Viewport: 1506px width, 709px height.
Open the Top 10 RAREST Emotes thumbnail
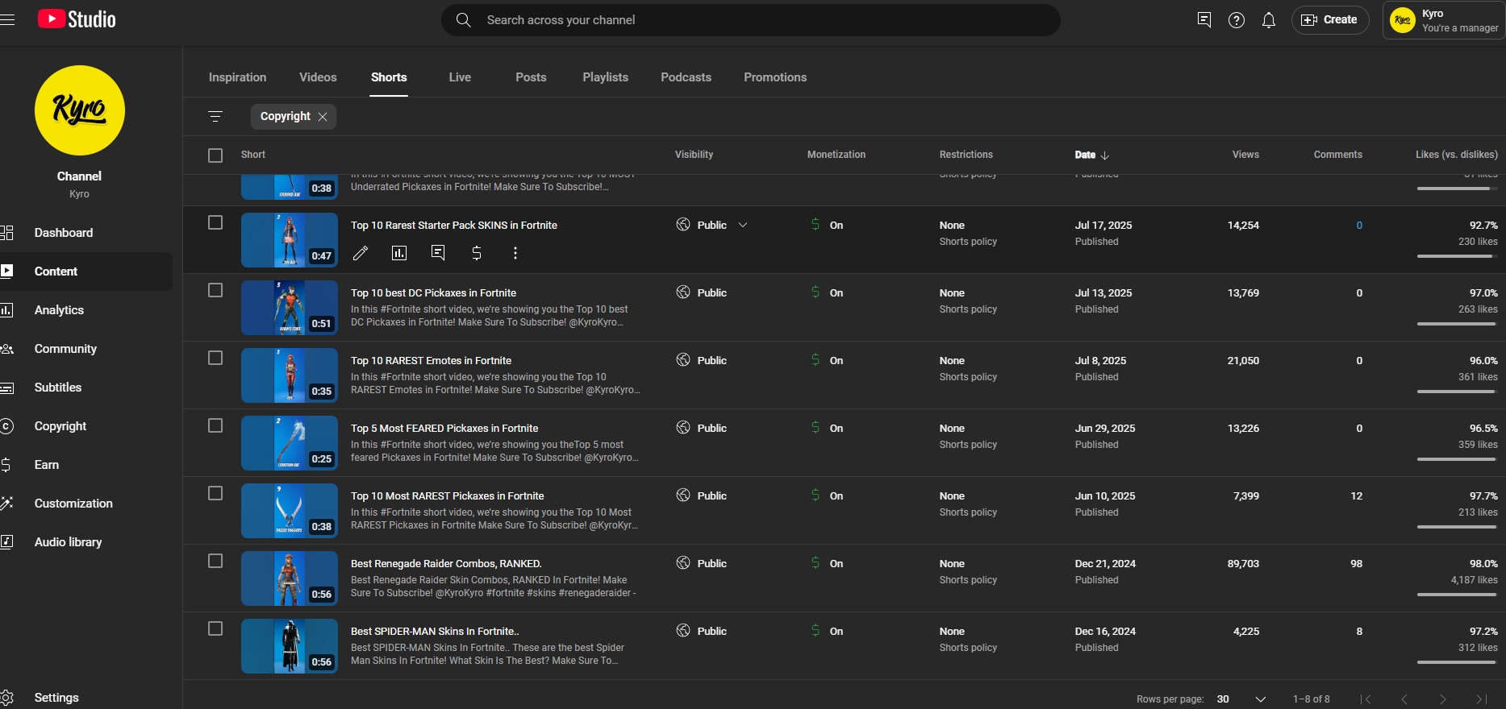pyautogui.click(x=290, y=375)
